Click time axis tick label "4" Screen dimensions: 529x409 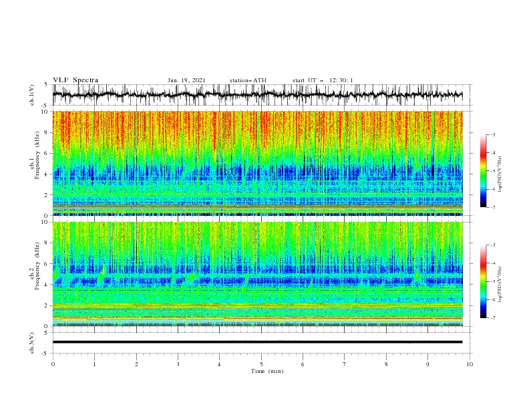(219, 364)
